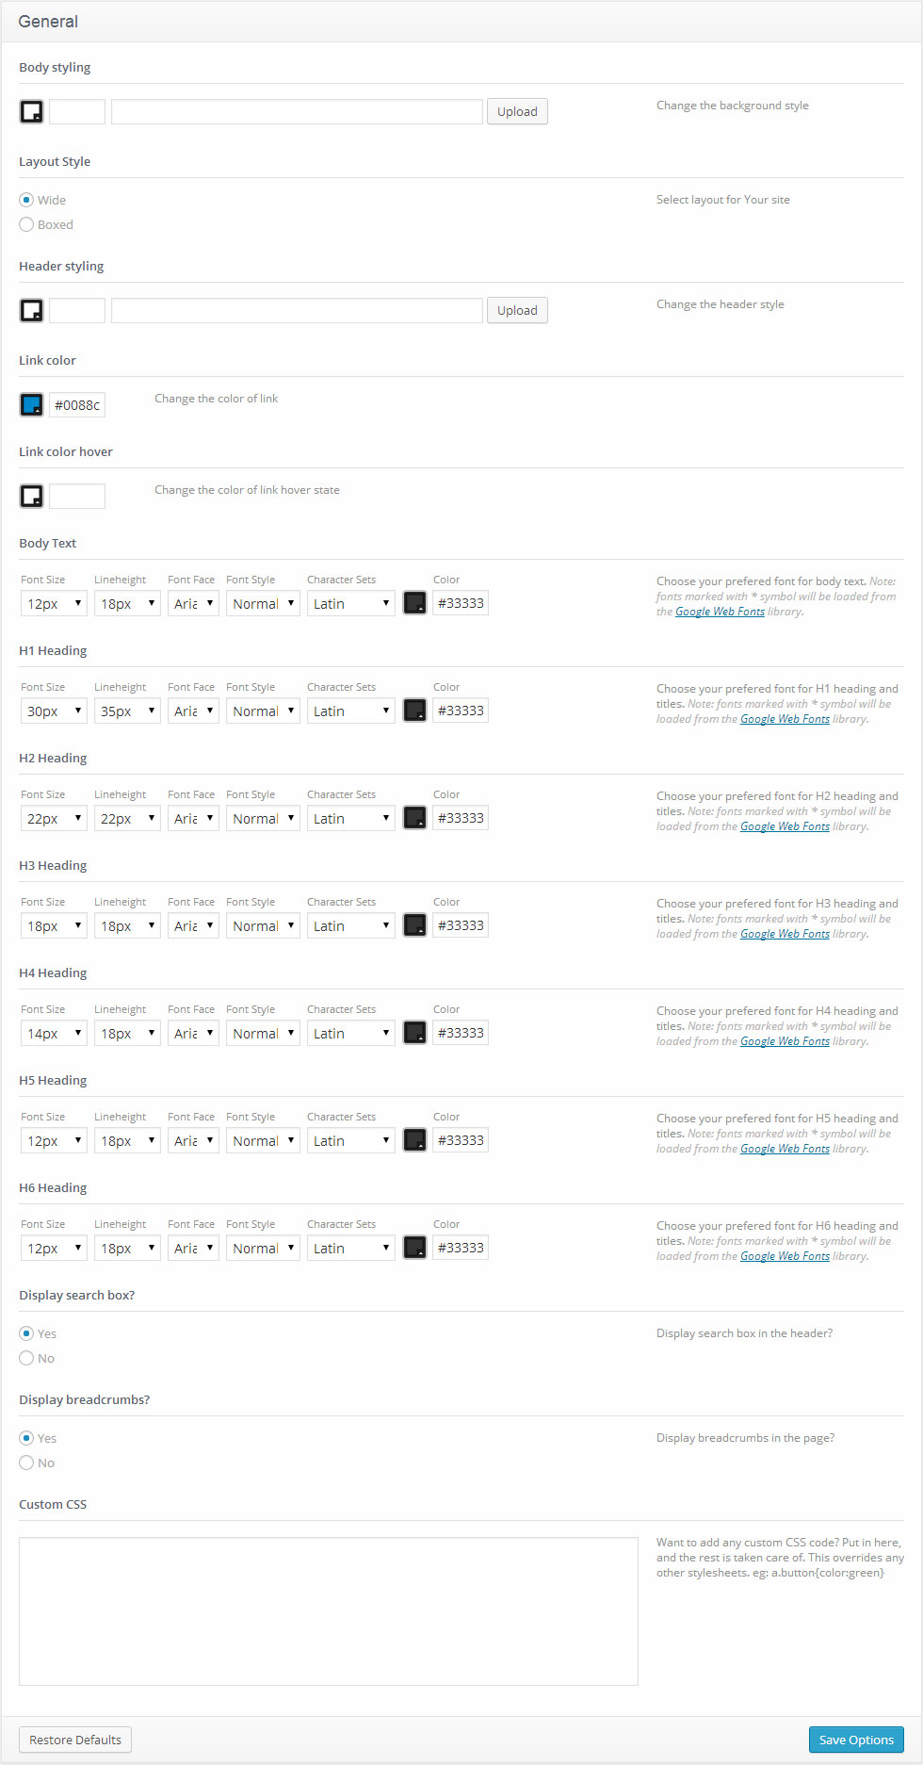This screenshot has width=923, height=1765.
Task: Open the H6 Heading color picker icon
Action: pos(414,1248)
